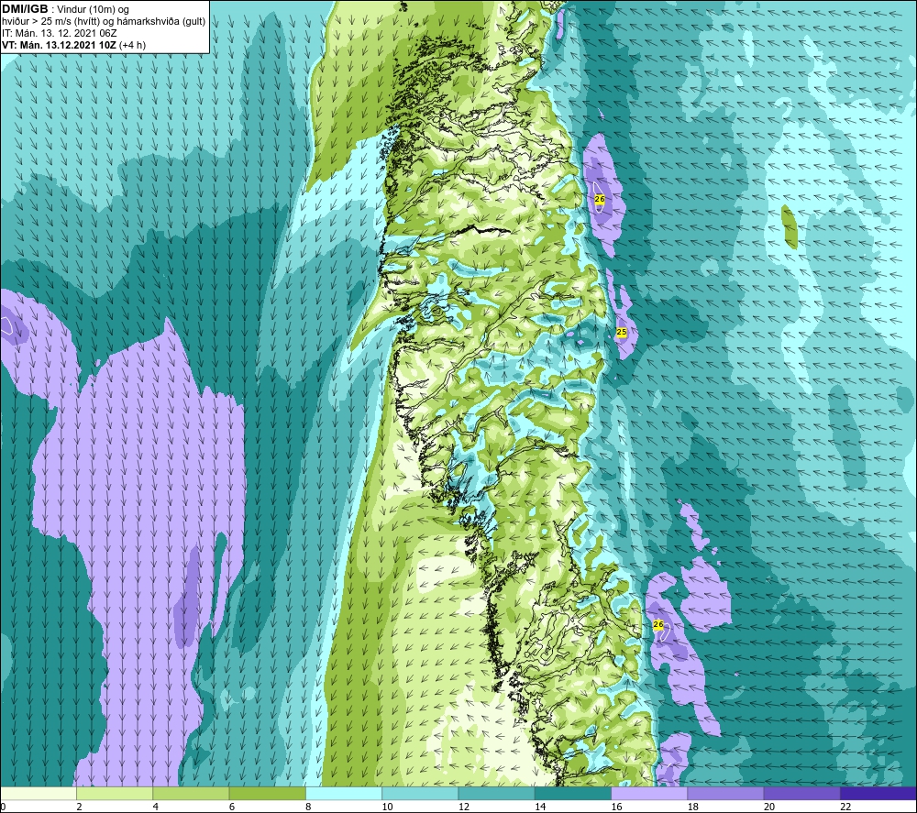
Task: Click the 16-18 m/s lavender swatch
Action: [x=649, y=793]
